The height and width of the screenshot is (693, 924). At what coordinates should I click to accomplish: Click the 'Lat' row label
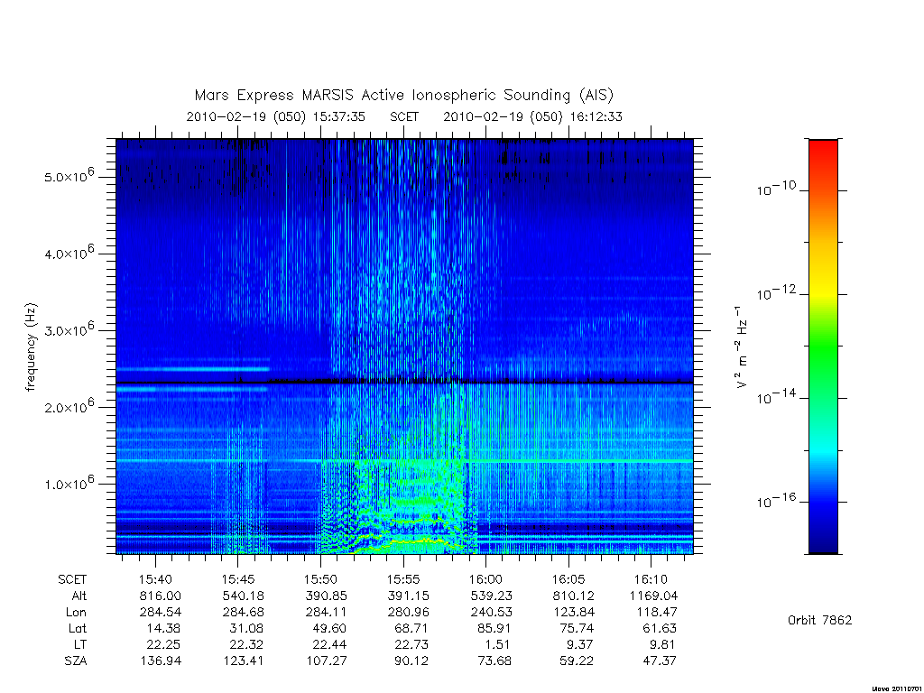click(78, 629)
